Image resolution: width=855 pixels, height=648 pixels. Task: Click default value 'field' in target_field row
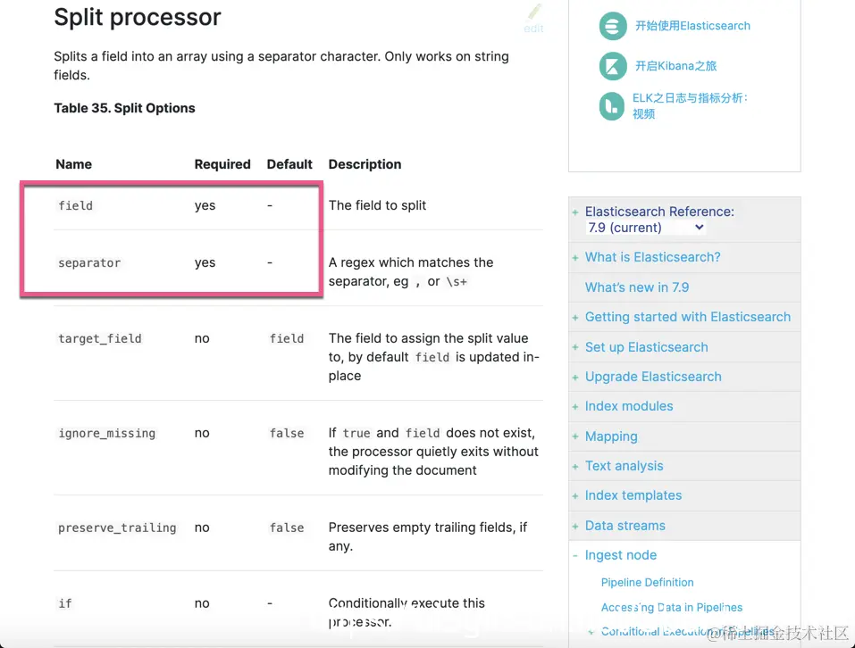(287, 338)
